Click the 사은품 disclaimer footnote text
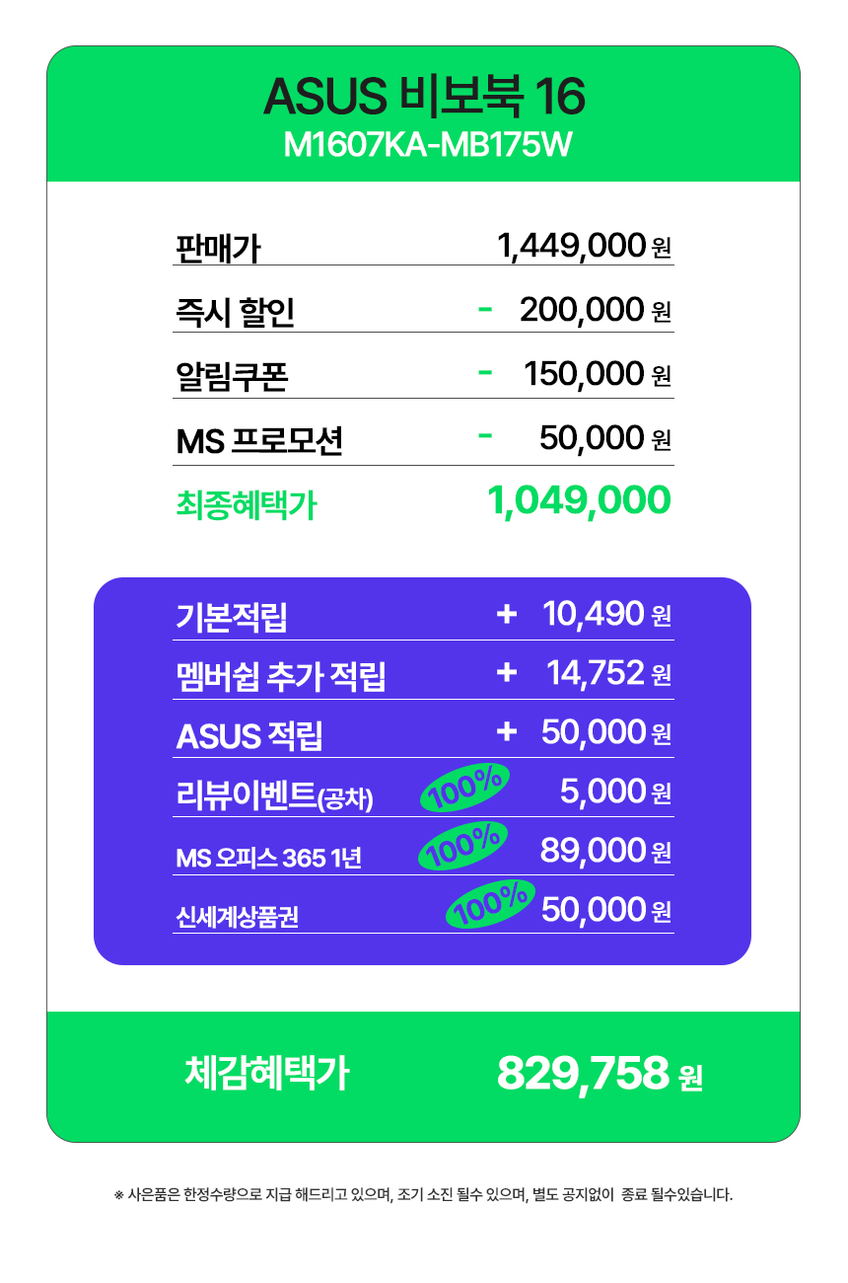The height and width of the screenshot is (1283, 848). coord(424,1195)
